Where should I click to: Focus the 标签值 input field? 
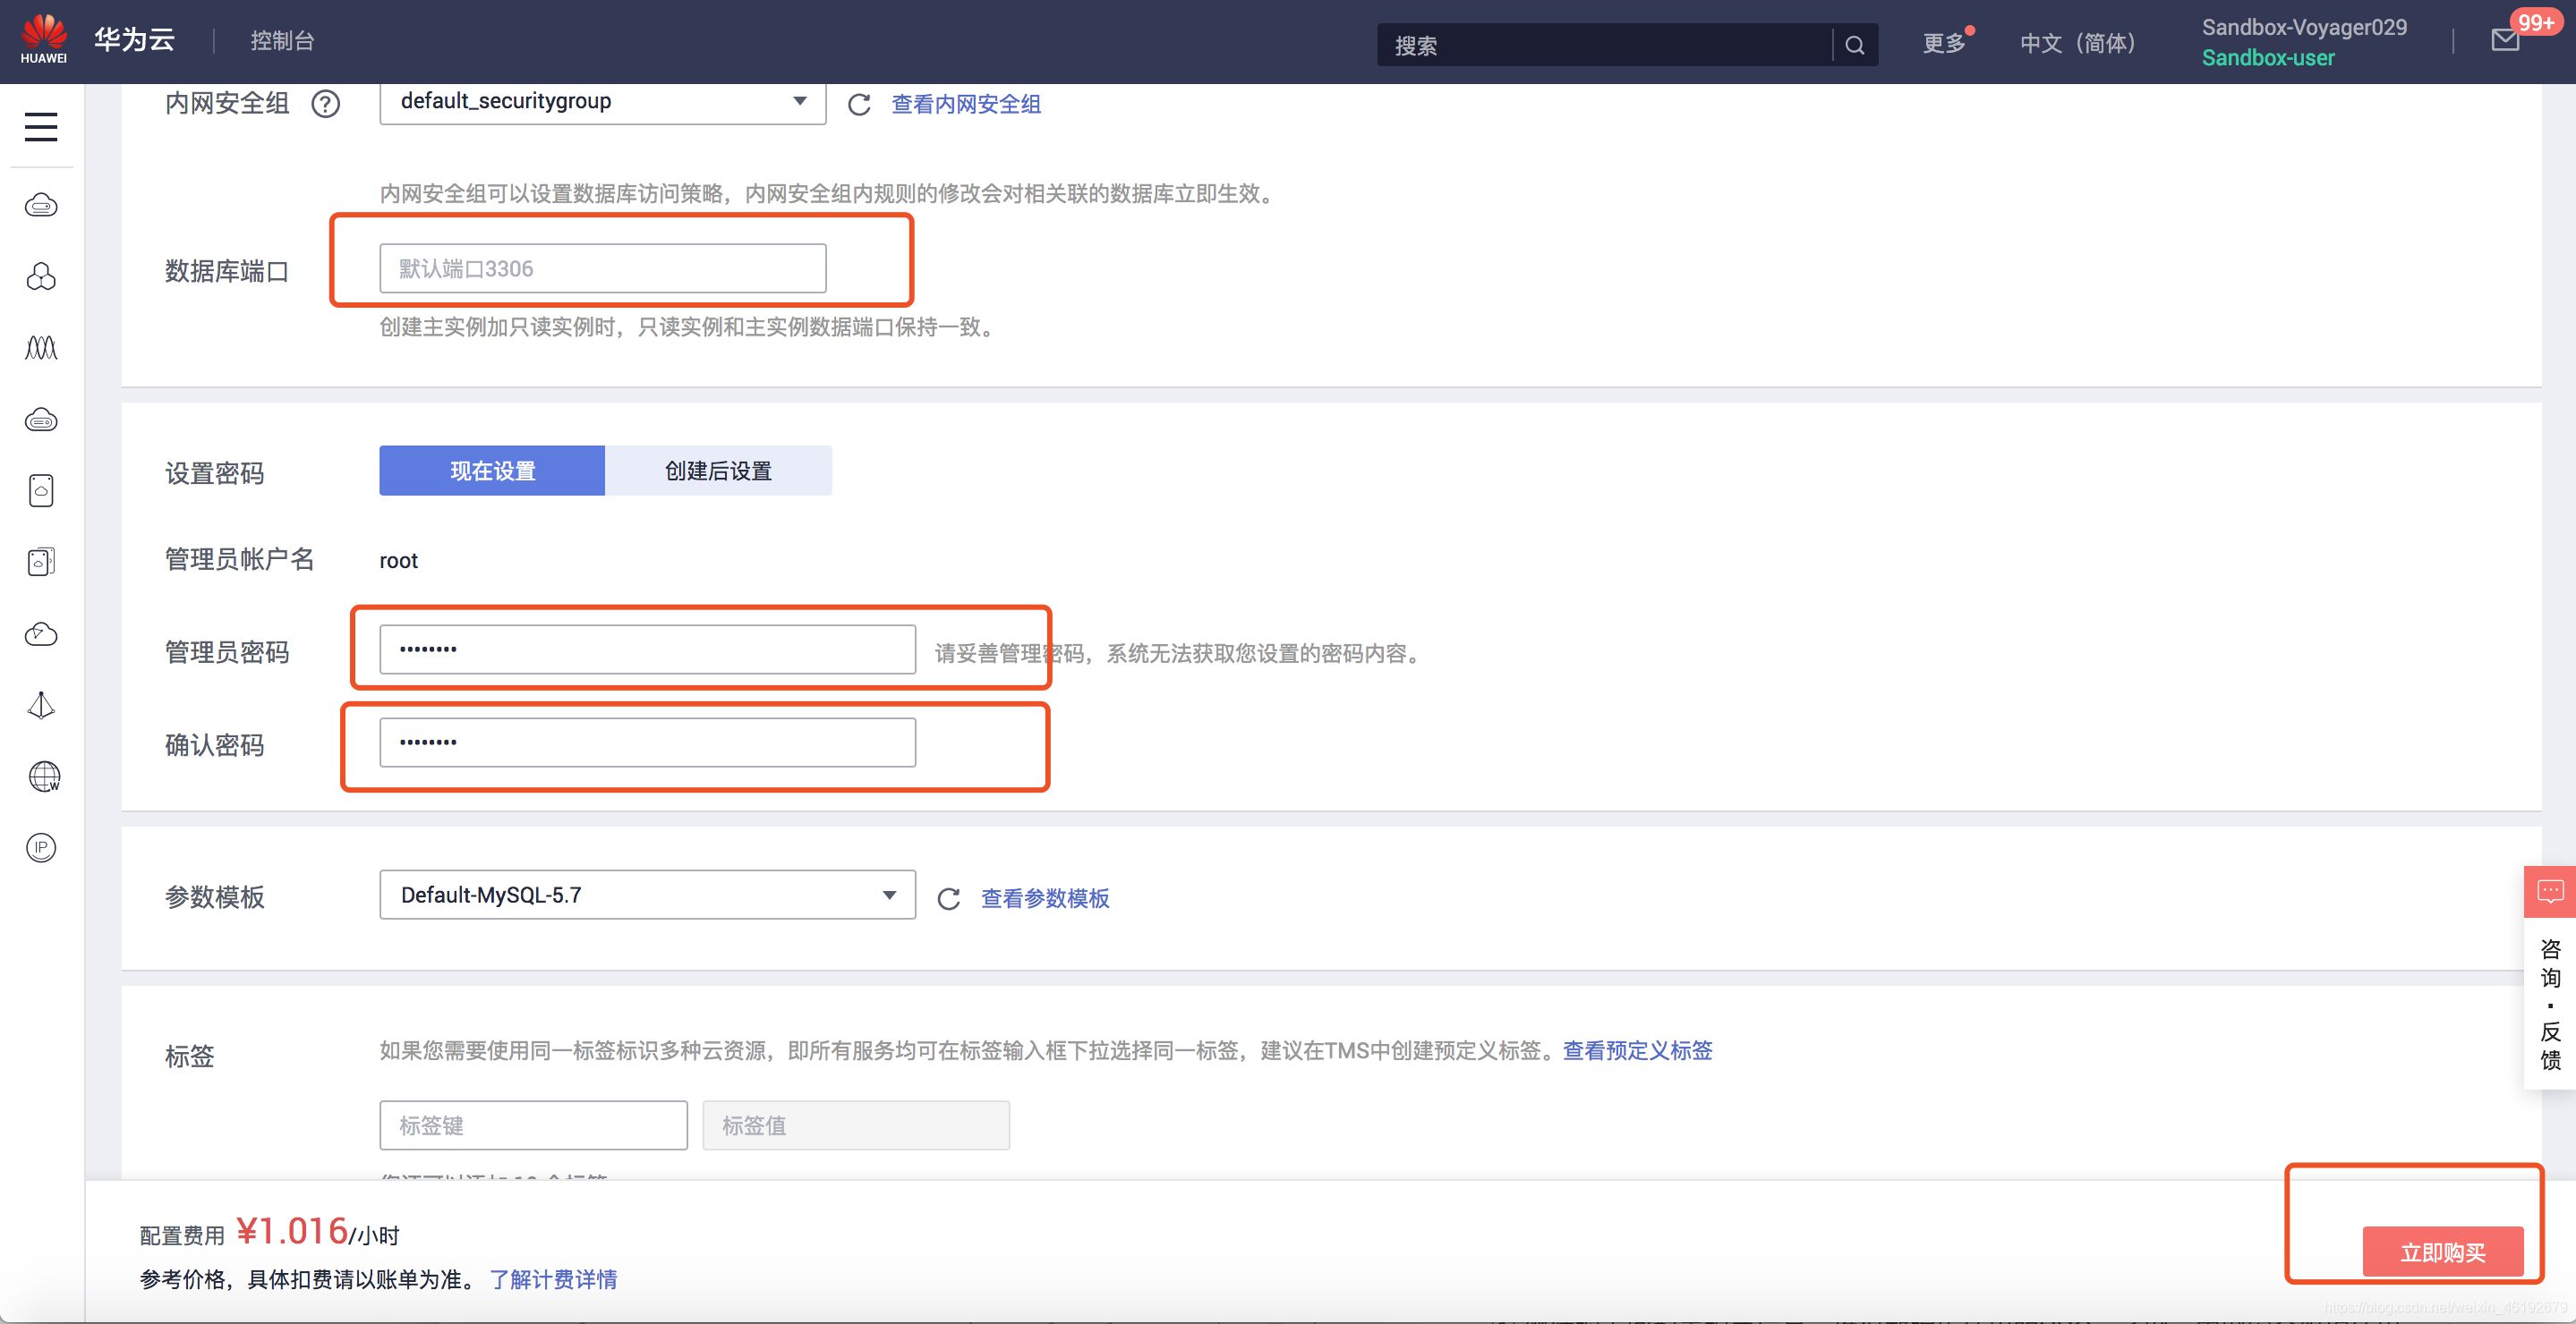856,1125
